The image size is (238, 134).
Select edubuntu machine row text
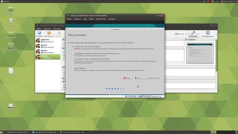45,39
